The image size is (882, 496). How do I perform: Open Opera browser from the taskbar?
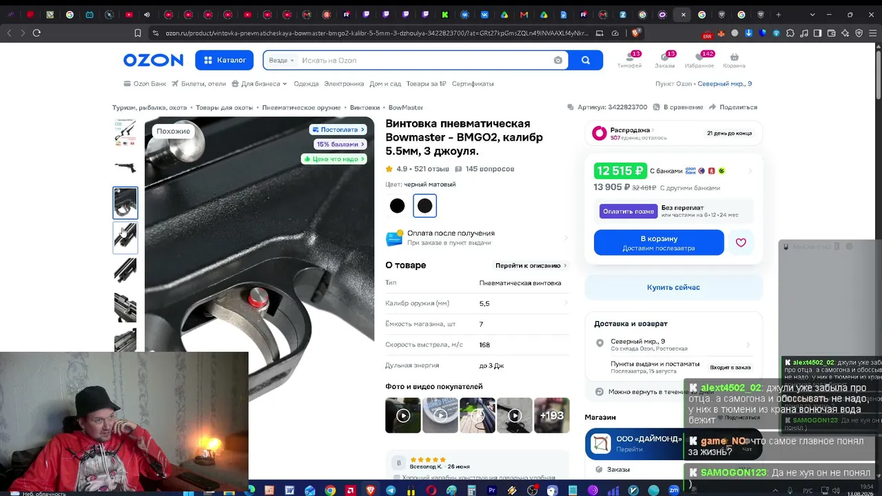pyautogui.click(x=431, y=490)
